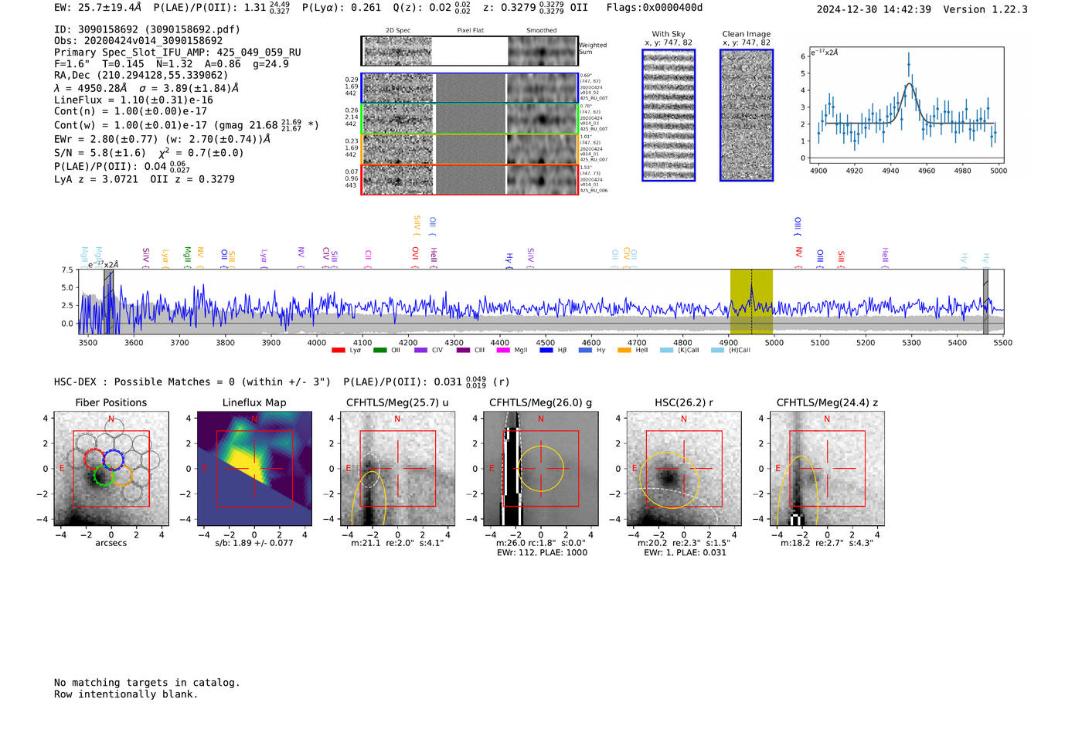Click the OII green legend swatch
The height and width of the screenshot is (736, 1082).
[x=379, y=351]
